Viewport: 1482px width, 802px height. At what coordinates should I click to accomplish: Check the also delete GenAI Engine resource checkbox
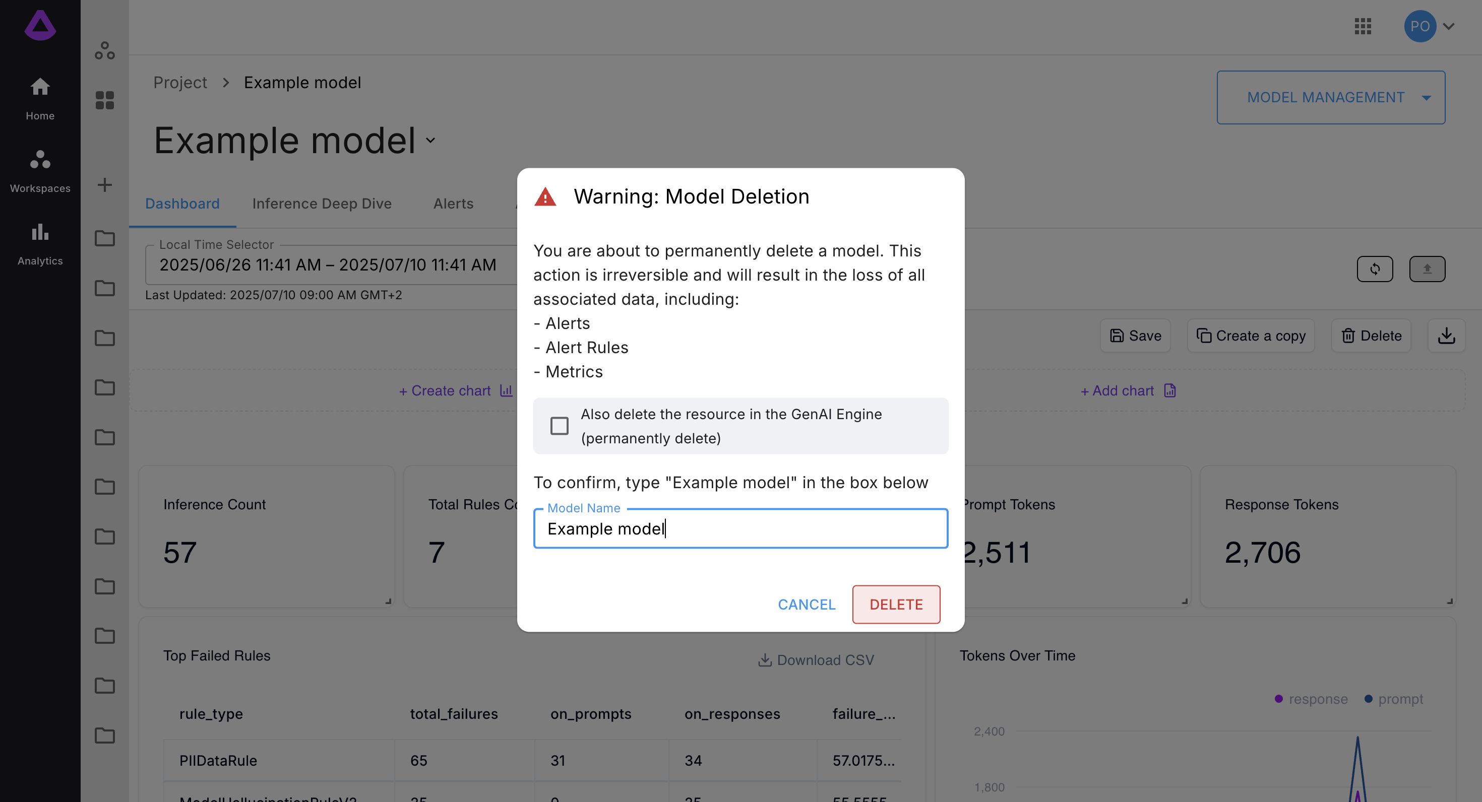coord(559,426)
